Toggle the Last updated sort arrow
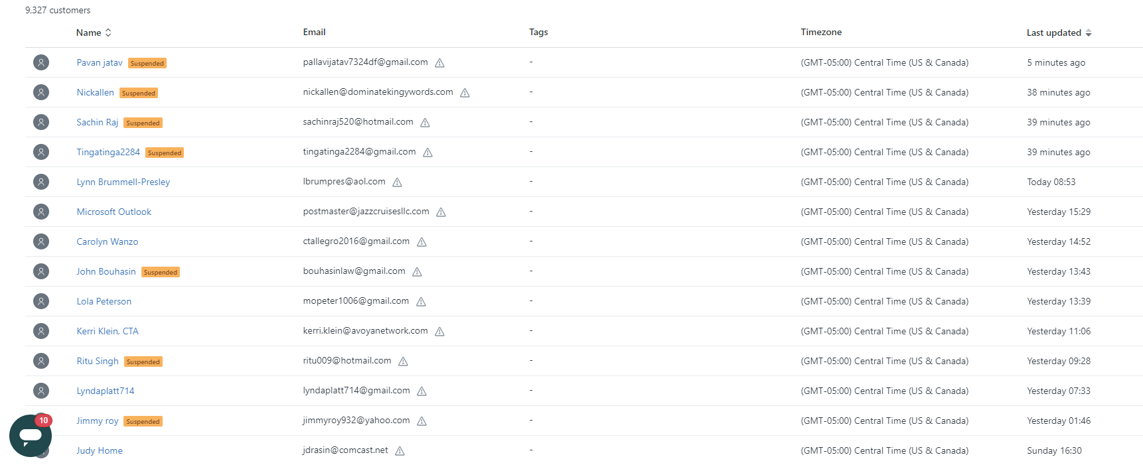The width and height of the screenshot is (1143, 465). pos(1088,33)
